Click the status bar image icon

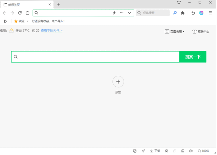[x=135, y=151]
